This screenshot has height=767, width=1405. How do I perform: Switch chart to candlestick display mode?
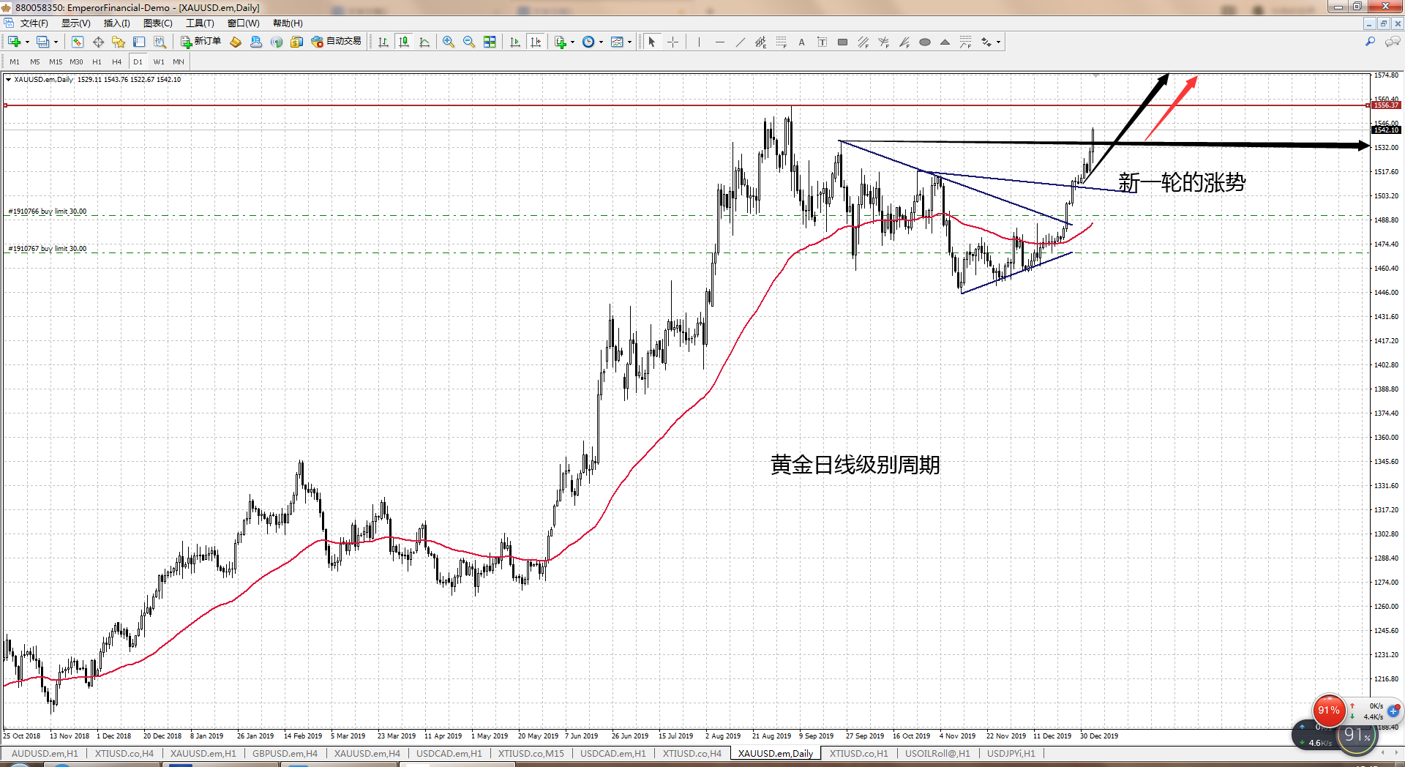pos(404,42)
